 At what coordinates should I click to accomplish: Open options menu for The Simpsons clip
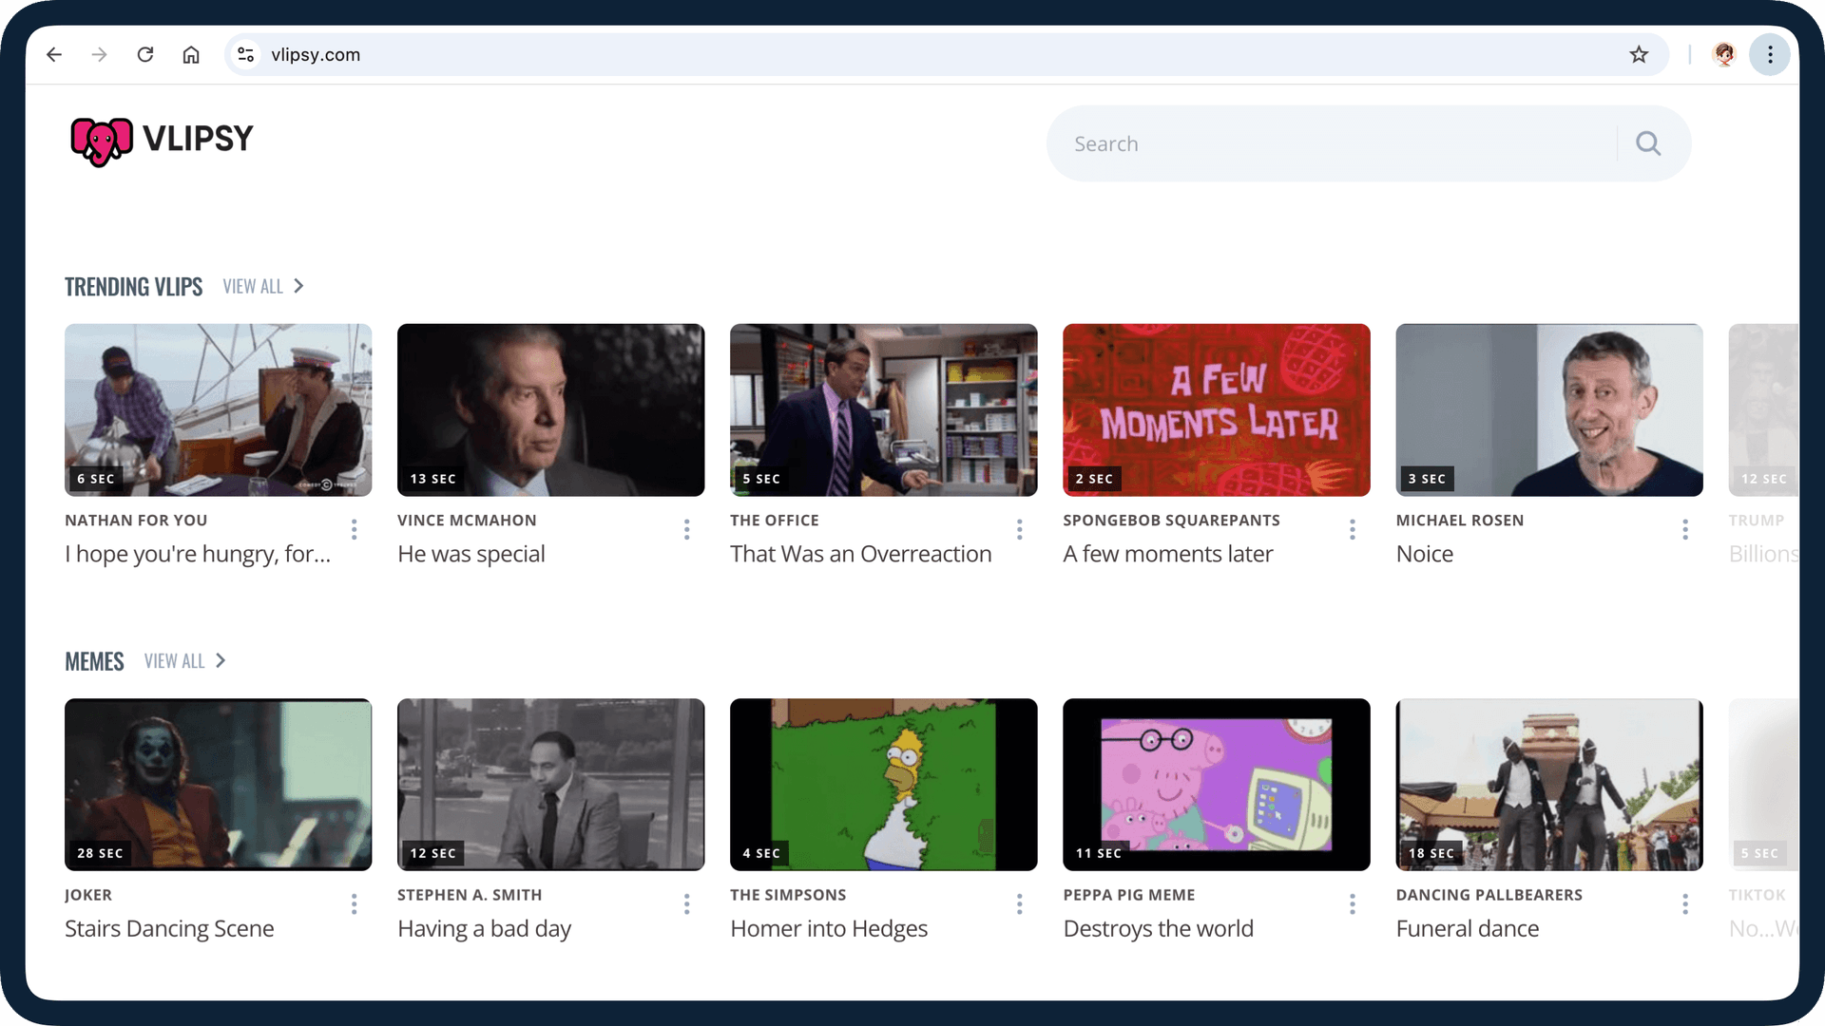(x=1019, y=904)
